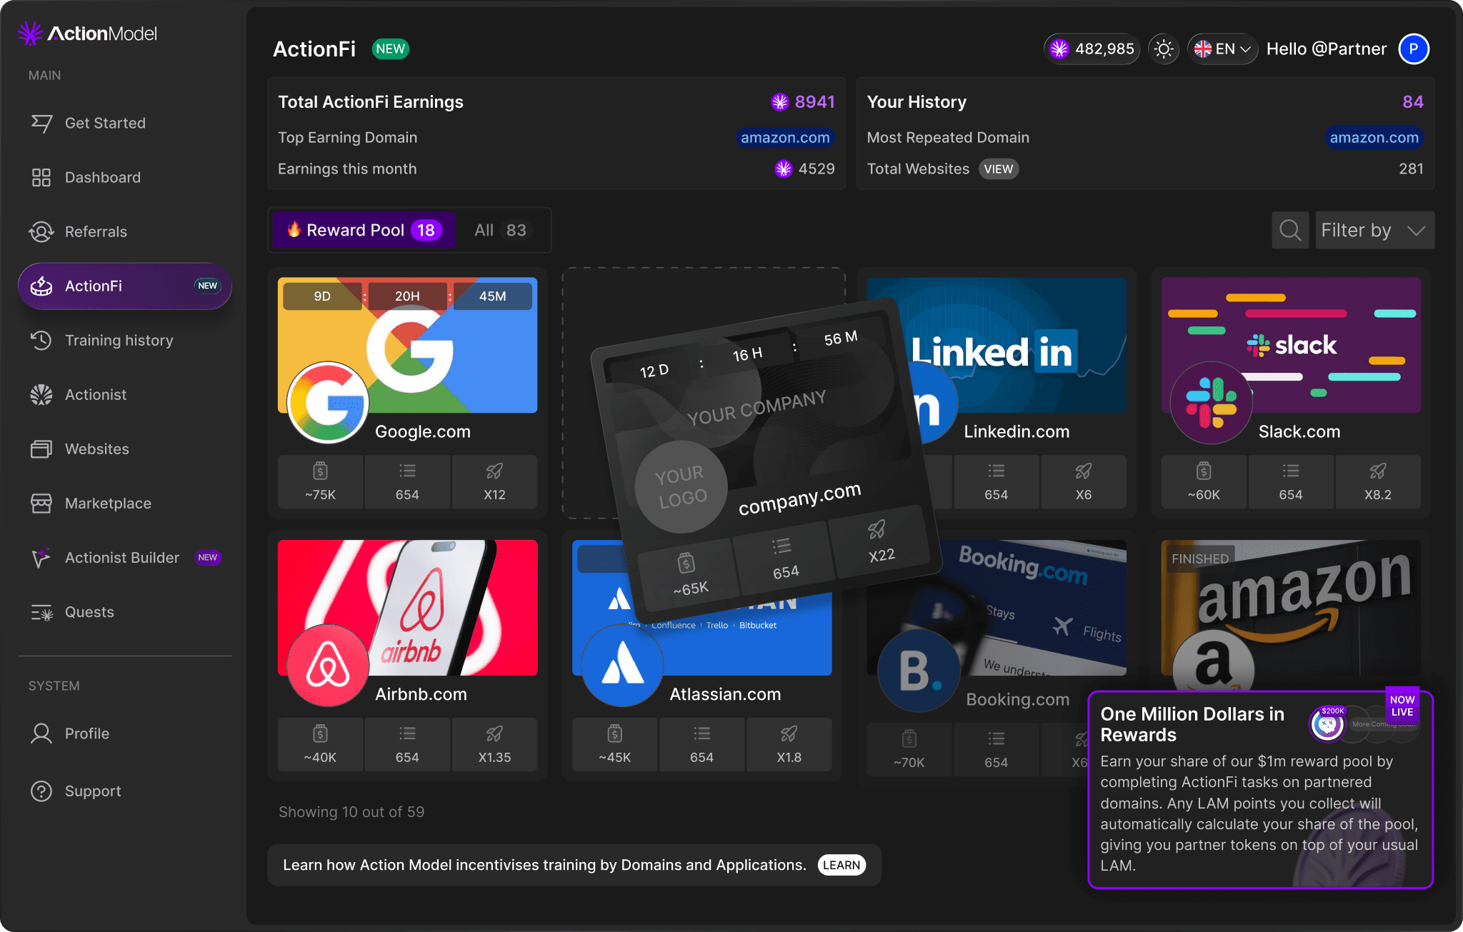Click the 4529 earnings this month value

tap(817, 169)
